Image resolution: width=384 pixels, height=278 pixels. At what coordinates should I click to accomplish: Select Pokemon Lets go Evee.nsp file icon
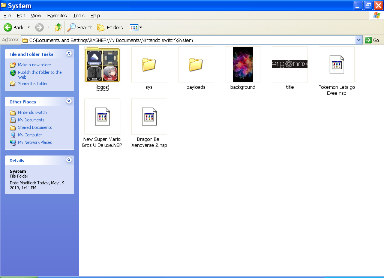(x=337, y=64)
